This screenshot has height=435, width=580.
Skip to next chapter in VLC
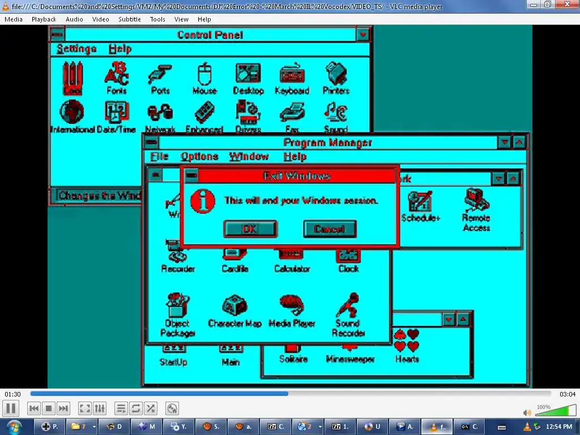pyautogui.click(x=63, y=408)
